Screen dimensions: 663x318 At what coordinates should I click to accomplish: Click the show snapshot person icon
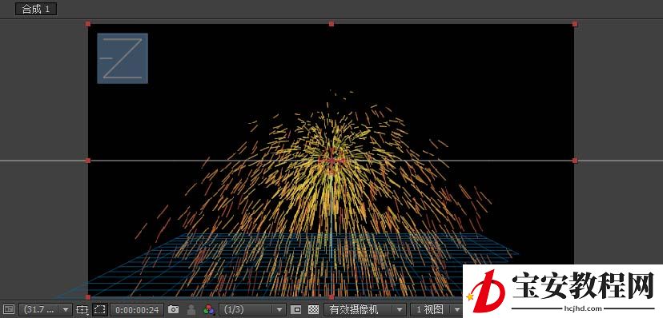tap(191, 309)
